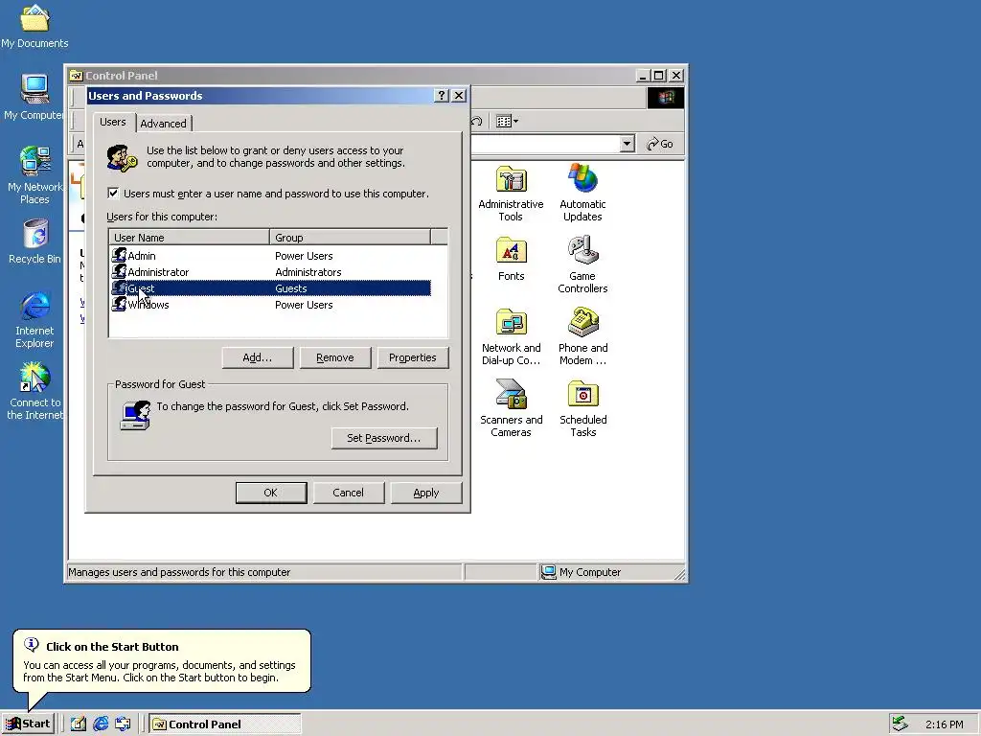Image resolution: width=981 pixels, height=736 pixels.
Task: Click the Apply button
Action: (426, 493)
